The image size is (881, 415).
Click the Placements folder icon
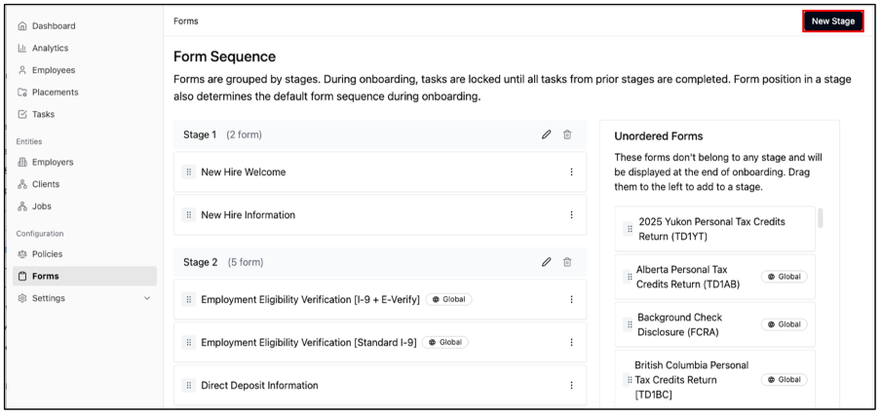point(22,93)
